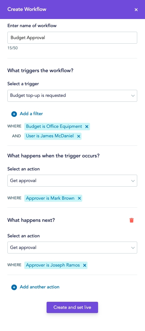Click the plus icon beside Add a filter
This screenshot has width=145, height=331.
click(x=14, y=114)
